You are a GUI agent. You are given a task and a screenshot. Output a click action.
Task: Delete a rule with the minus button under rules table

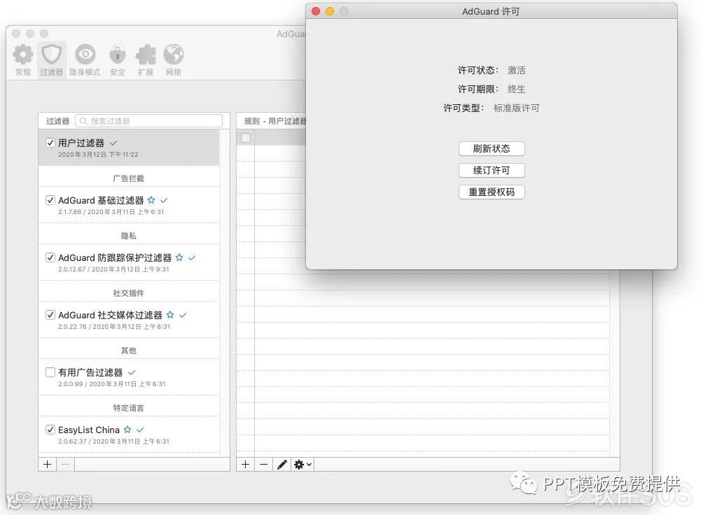[x=263, y=465]
